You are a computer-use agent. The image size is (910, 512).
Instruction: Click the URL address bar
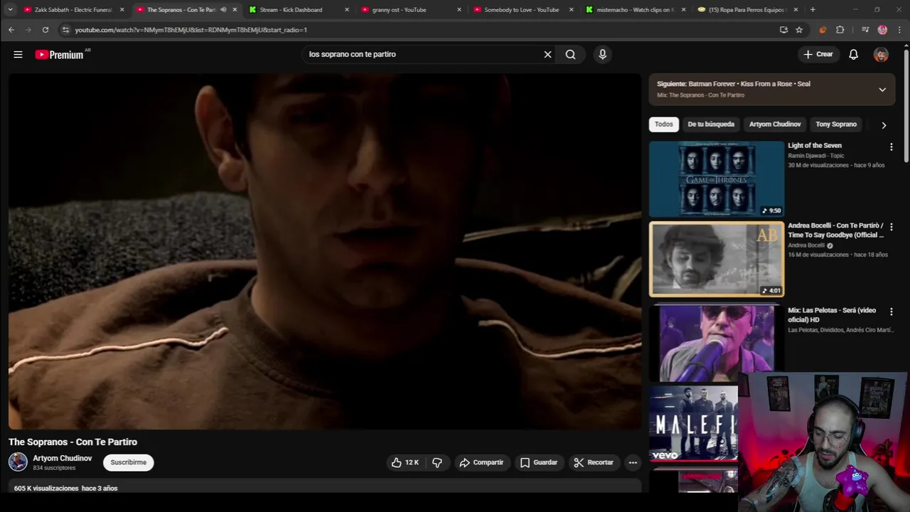(x=419, y=30)
